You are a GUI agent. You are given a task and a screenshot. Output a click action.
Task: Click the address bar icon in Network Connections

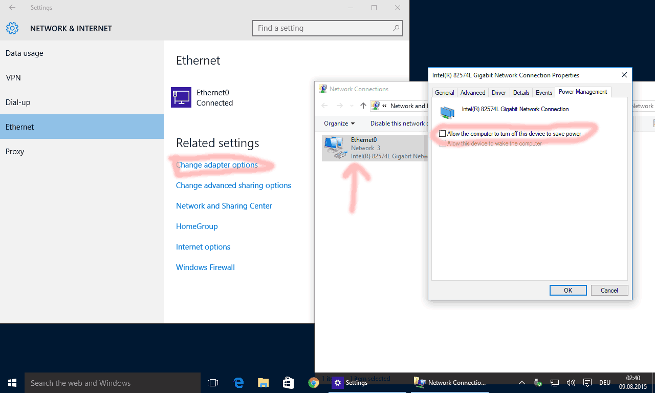376,106
